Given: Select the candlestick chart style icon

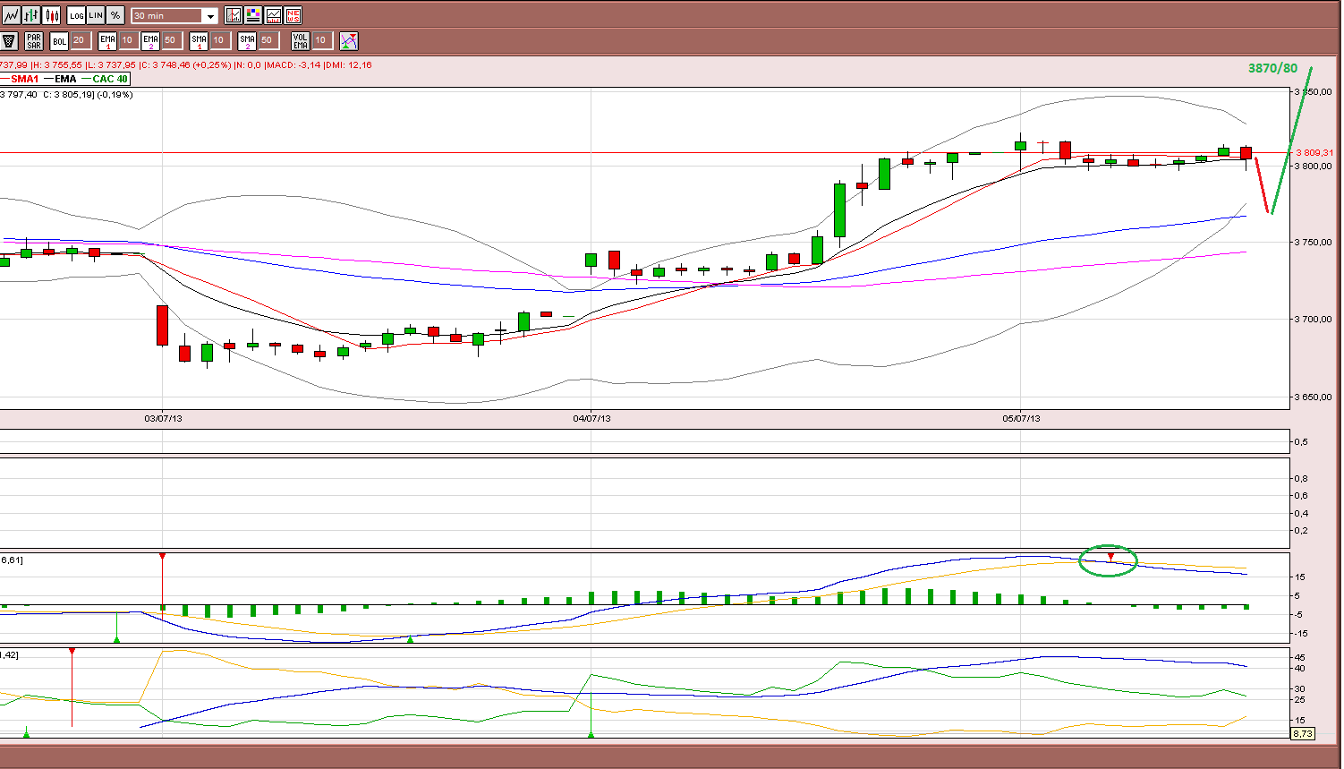Looking at the screenshot, I should click(x=51, y=15).
